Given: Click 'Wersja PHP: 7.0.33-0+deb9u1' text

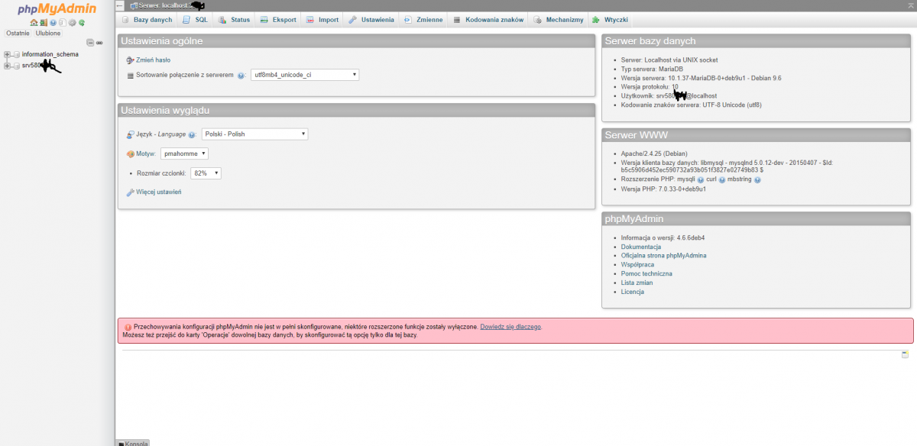Looking at the screenshot, I should [x=663, y=189].
